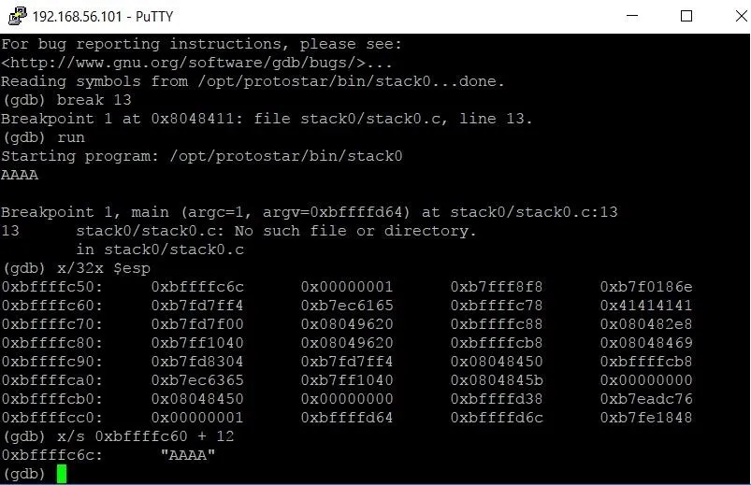Click the 'break 13' command text
This screenshot has width=751, height=485.
(94, 100)
